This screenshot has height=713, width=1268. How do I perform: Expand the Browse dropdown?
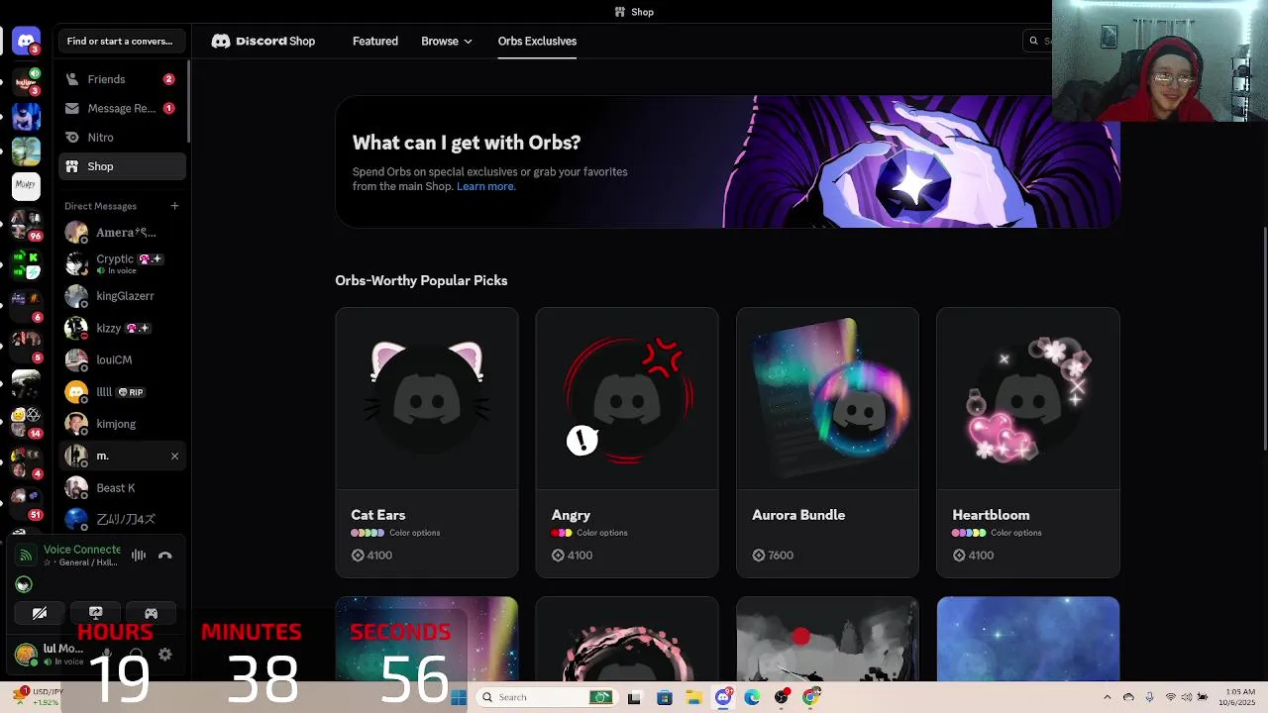(x=447, y=41)
